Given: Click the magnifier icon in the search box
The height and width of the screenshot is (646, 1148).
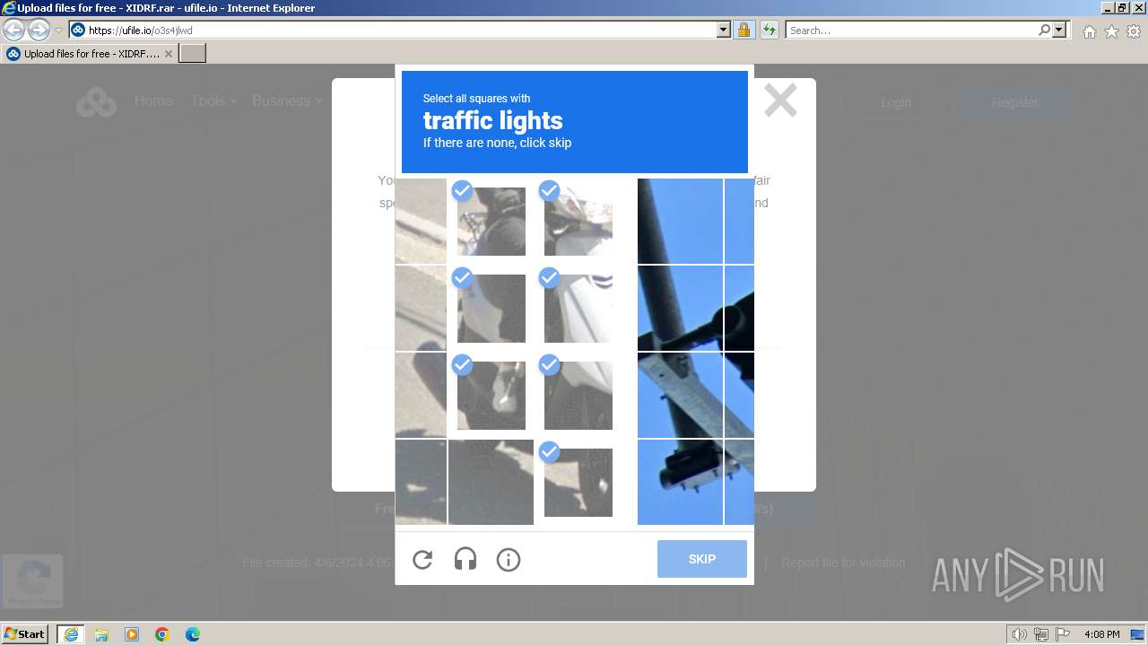Looking at the screenshot, I should click(1044, 30).
